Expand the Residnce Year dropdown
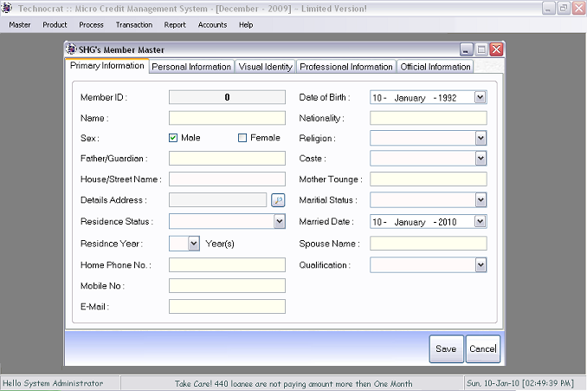Viewport: 587px width, 391px height. pyautogui.click(x=194, y=244)
